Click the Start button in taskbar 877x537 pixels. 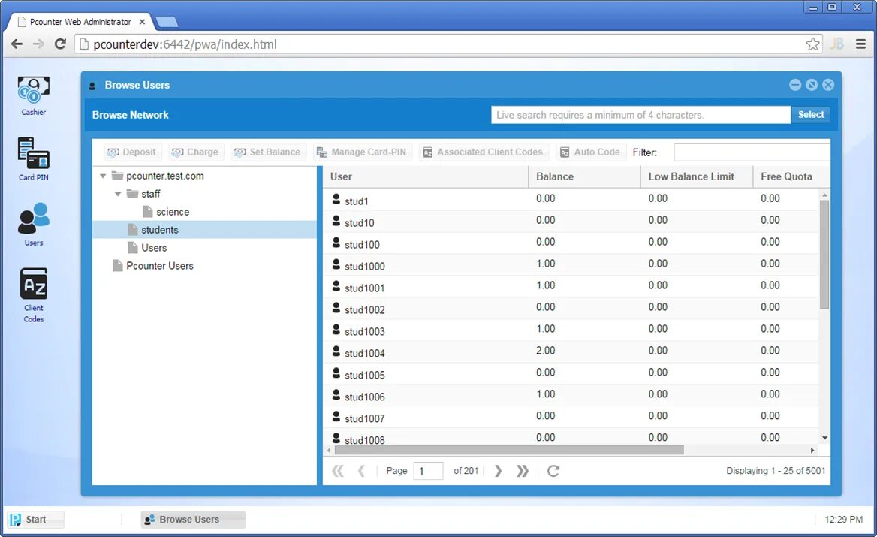36,520
